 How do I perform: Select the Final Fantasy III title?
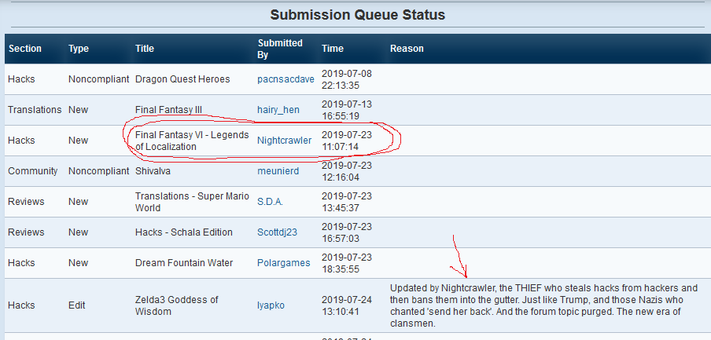pos(168,110)
